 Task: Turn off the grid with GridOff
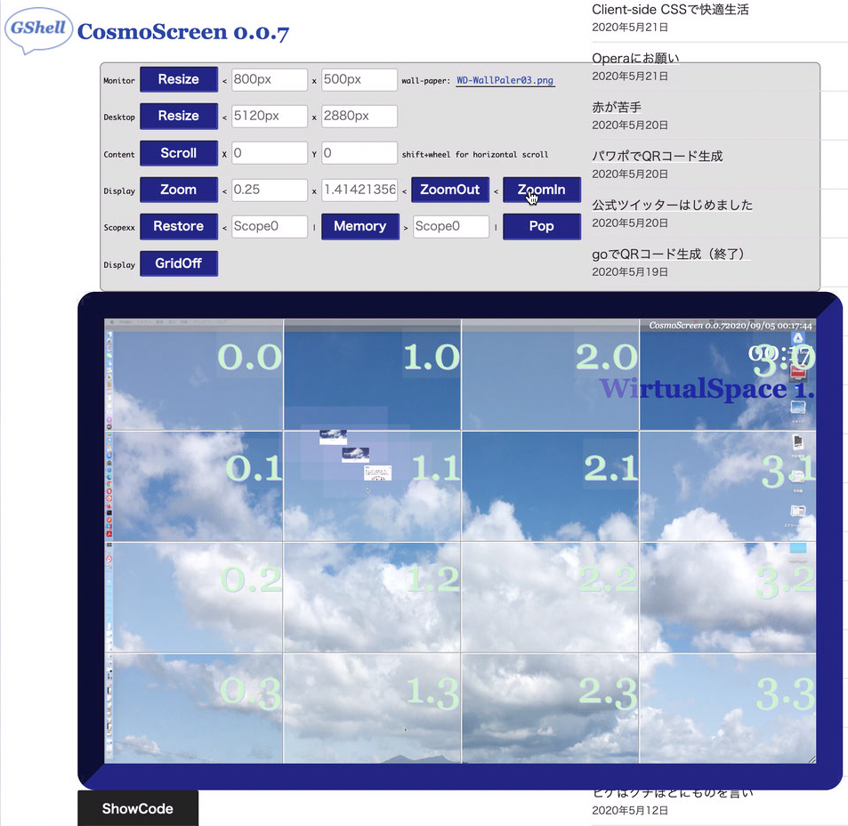[178, 263]
